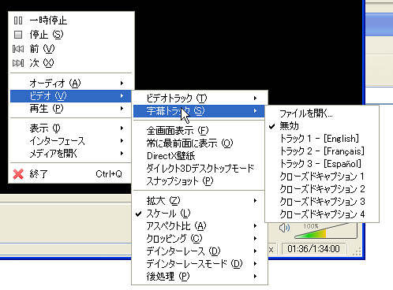Image resolution: width=393 pixels, height=290 pixels.
Task: Choose subtitle トラック 2 - [Français]
Action: click(322, 151)
